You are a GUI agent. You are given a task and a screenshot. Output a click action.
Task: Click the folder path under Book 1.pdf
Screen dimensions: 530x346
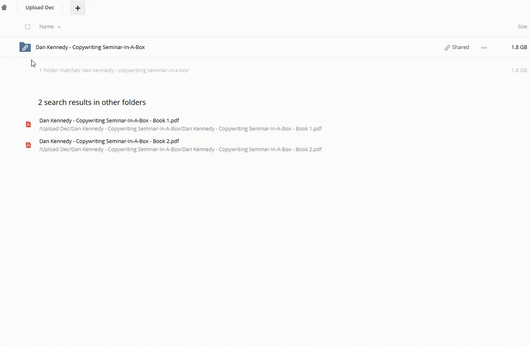(x=180, y=129)
